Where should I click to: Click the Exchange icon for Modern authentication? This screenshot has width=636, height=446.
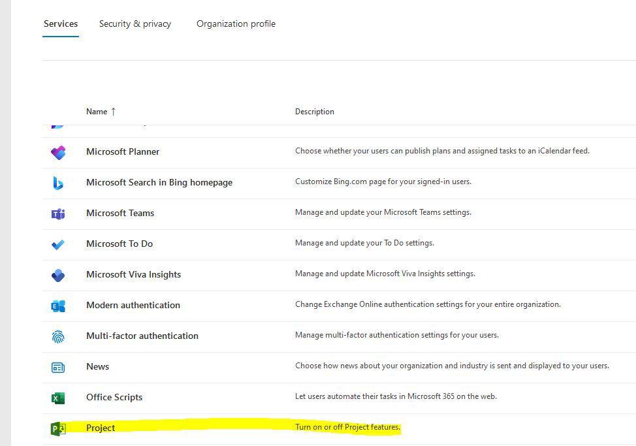[58, 306]
